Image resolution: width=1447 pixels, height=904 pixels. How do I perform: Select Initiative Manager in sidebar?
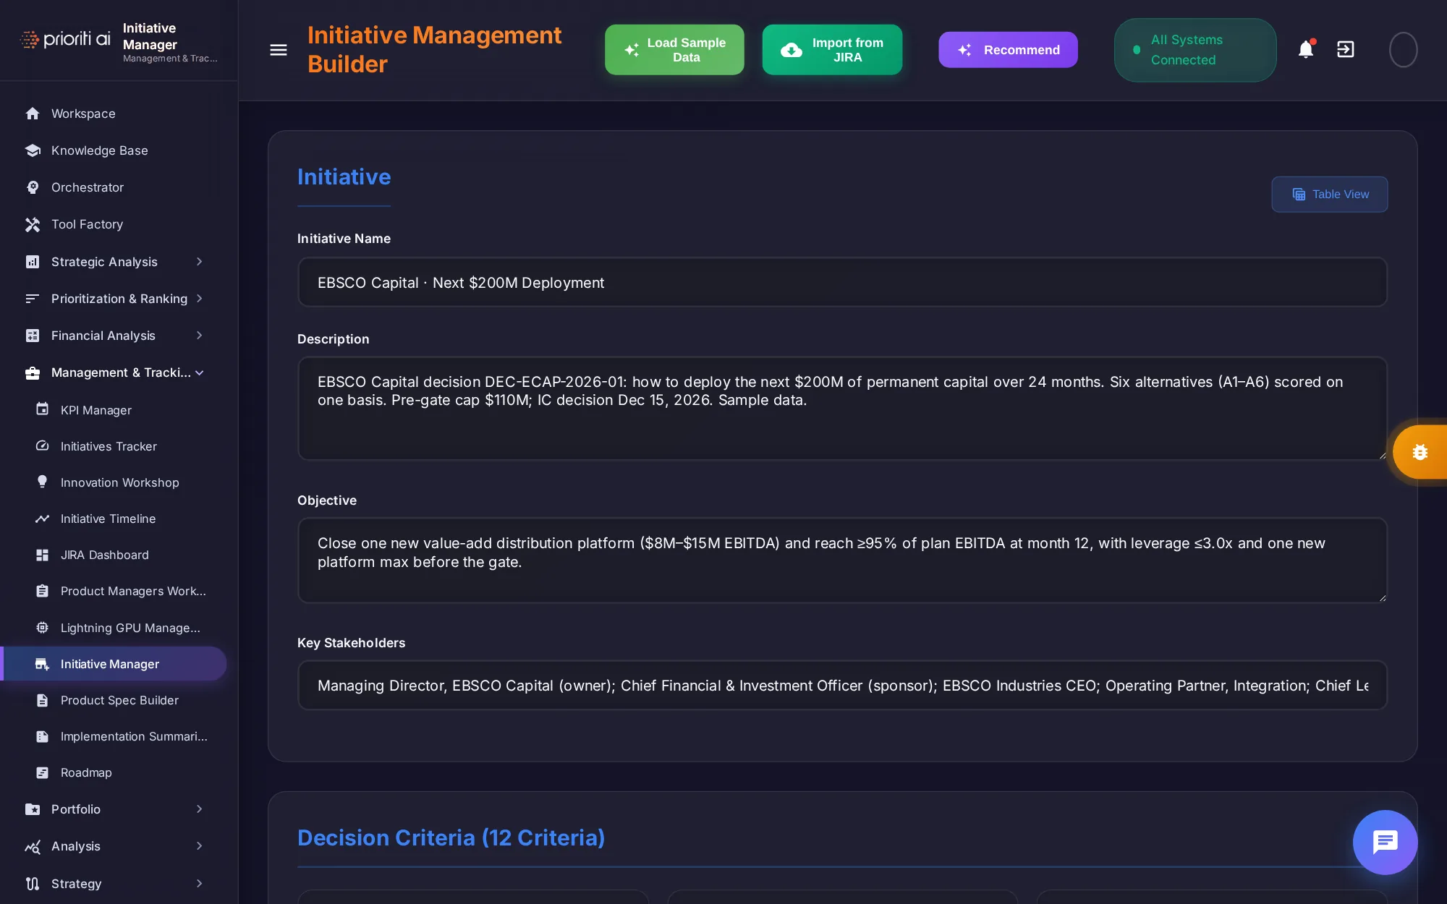click(x=114, y=664)
